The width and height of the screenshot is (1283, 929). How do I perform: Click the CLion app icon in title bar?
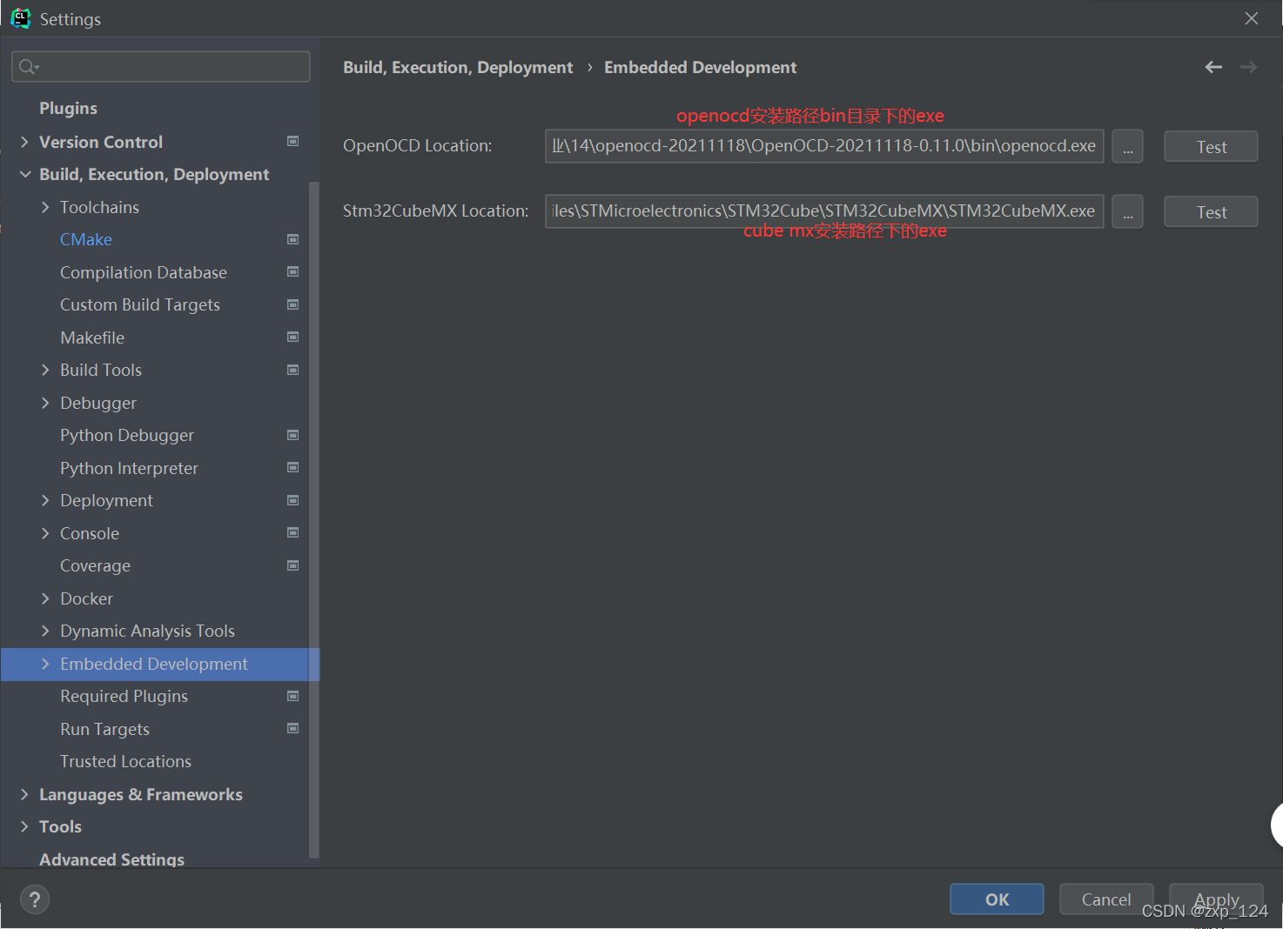point(20,18)
